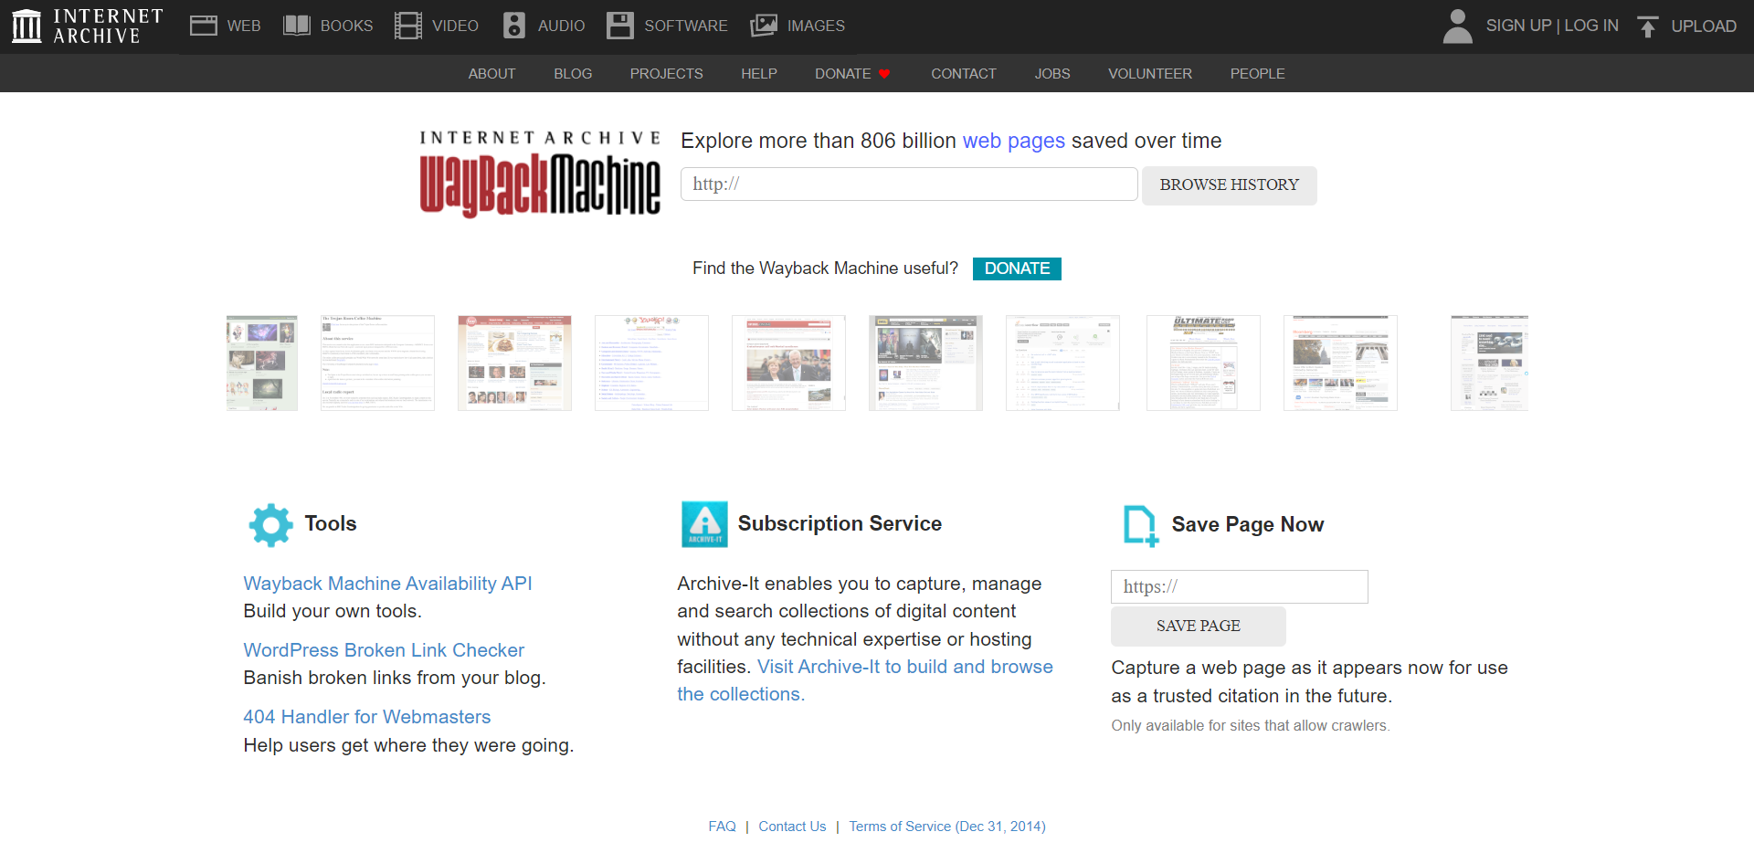1754x853 pixels.
Task: Open the Software floppy disk icon
Action: coord(620,26)
